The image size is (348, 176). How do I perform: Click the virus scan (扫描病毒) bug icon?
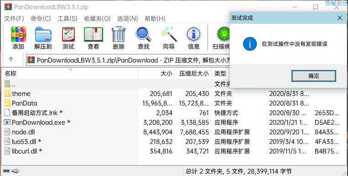pyautogui.click(x=223, y=34)
